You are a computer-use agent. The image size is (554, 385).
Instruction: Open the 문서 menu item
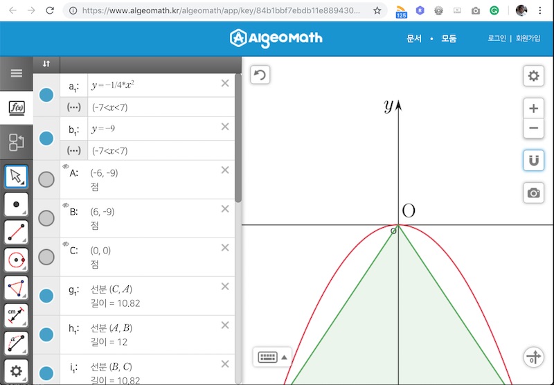pos(414,39)
